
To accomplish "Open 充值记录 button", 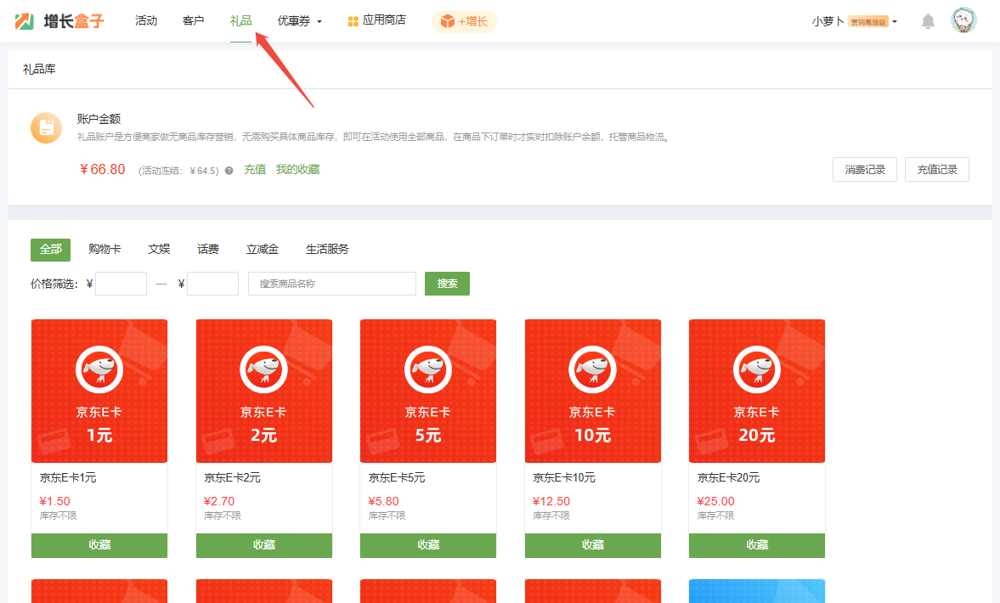I will point(937,170).
